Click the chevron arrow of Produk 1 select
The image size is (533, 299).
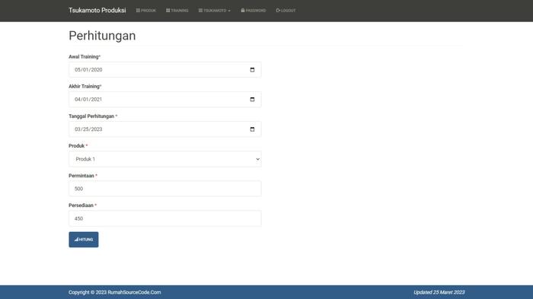(257, 159)
